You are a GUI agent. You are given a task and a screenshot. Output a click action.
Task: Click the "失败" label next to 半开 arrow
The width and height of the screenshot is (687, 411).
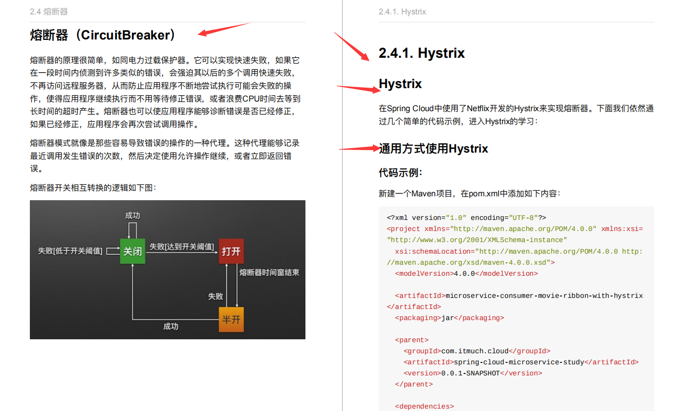click(215, 296)
